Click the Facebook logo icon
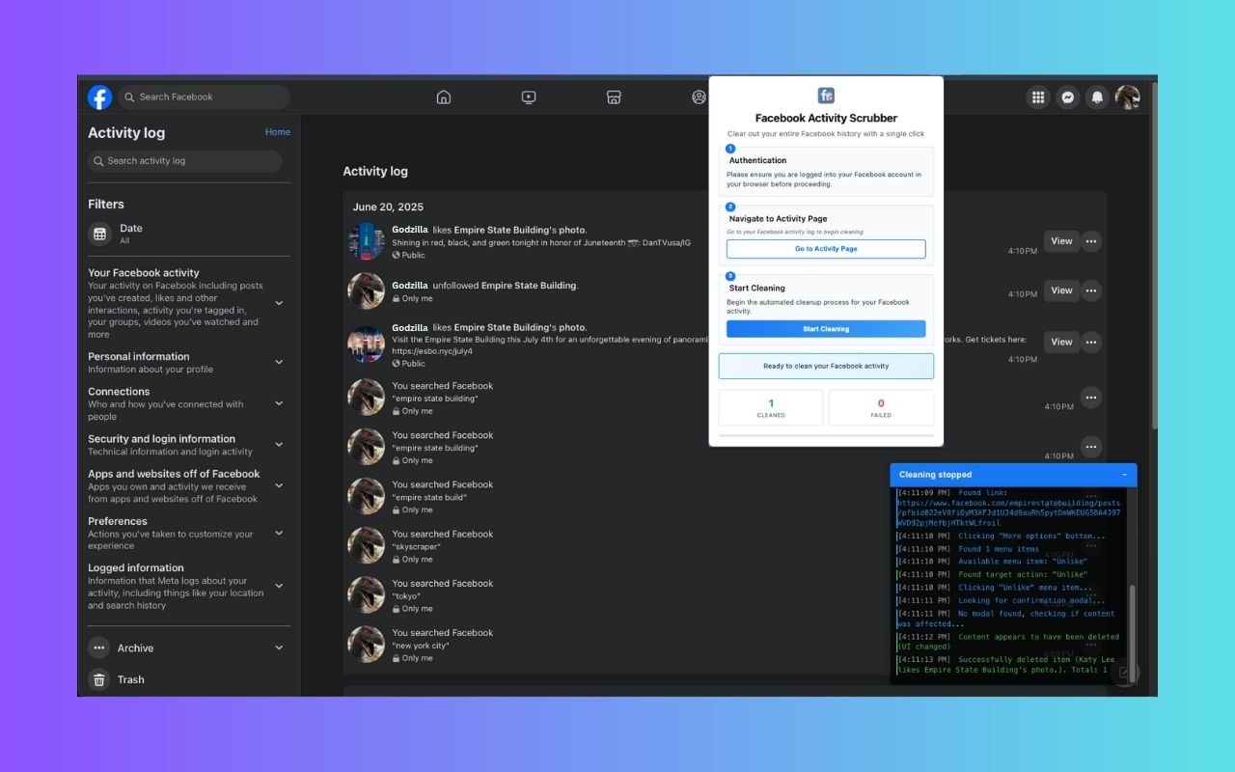 [x=99, y=96]
